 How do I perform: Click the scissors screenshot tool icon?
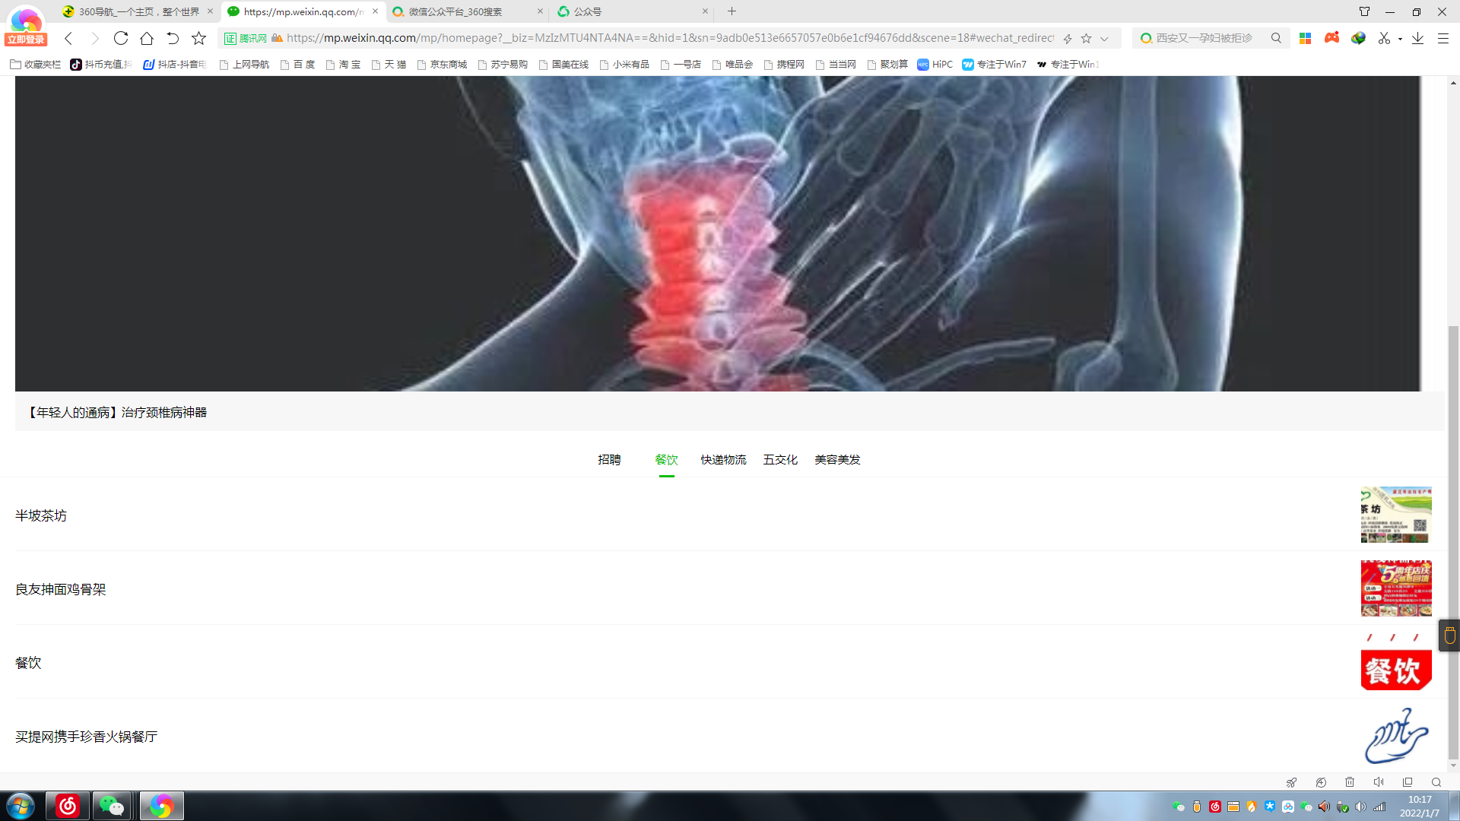1384,38
